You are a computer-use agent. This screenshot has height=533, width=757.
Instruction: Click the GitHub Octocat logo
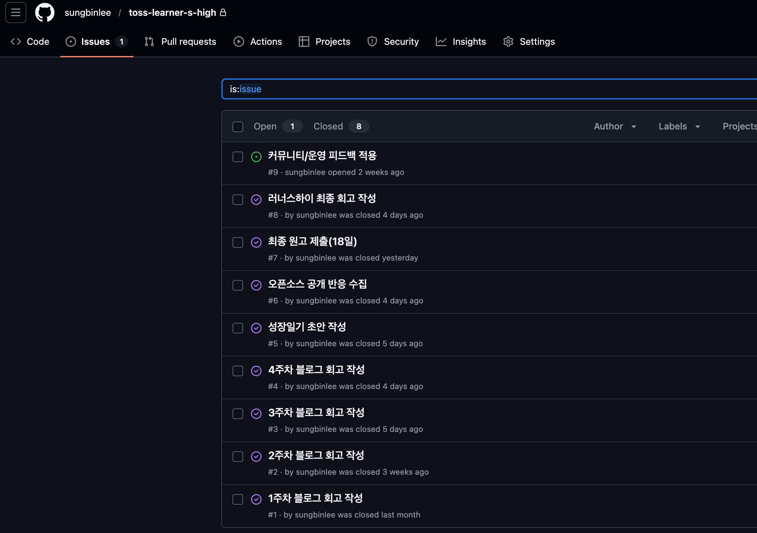tap(45, 13)
